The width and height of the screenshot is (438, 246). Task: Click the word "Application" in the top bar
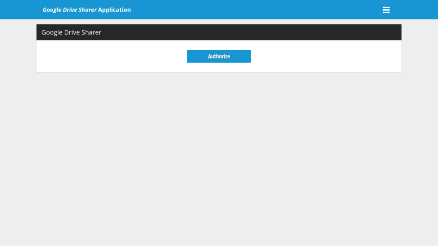pos(114,10)
